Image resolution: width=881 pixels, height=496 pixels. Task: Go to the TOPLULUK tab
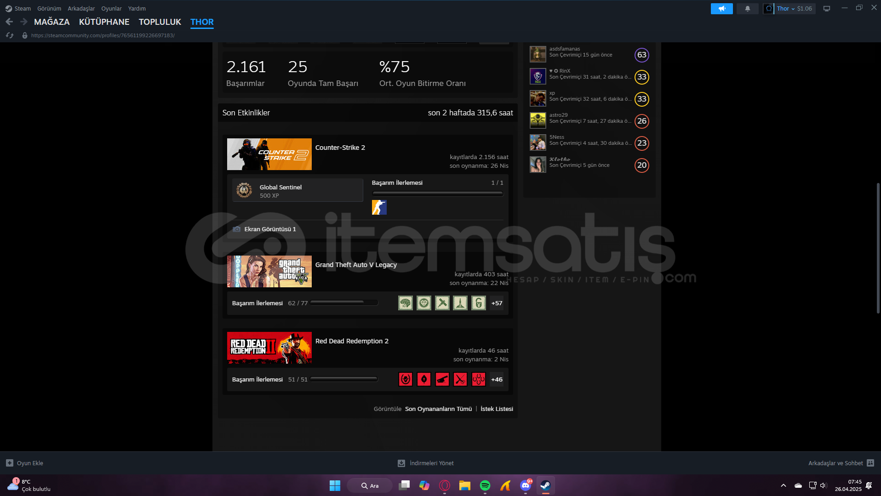pos(160,22)
